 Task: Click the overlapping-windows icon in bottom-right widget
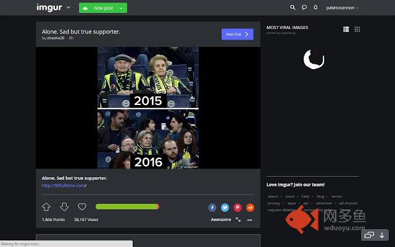pyautogui.click(x=369, y=235)
